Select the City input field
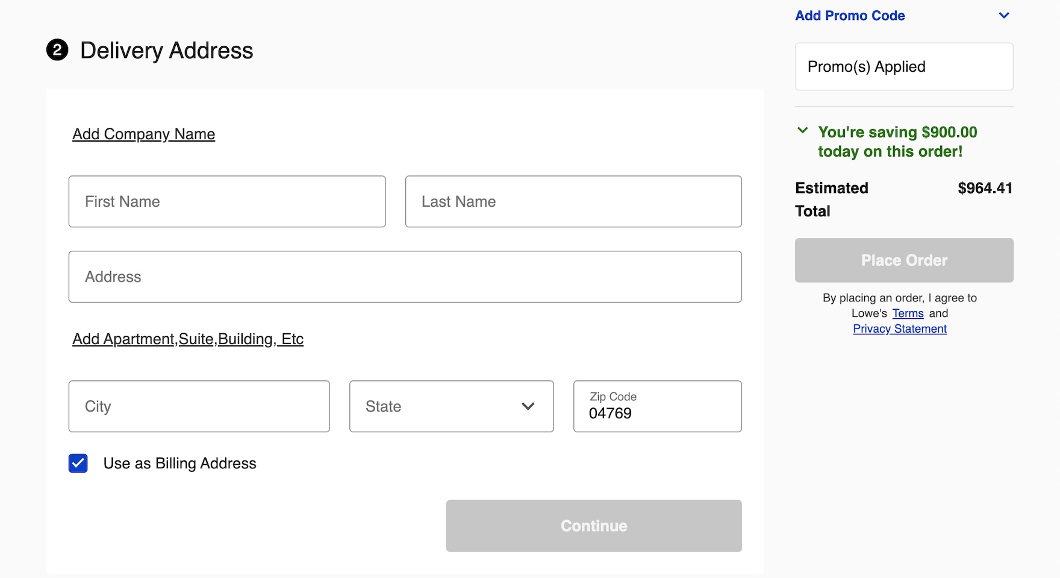Viewport: 1060px width, 578px height. 199,406
